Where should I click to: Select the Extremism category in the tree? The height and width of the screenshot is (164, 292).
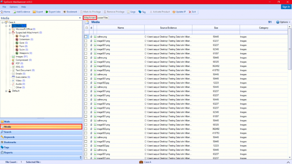(24, 39)
